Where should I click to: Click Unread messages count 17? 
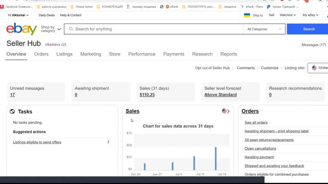(x=12, y=95)
